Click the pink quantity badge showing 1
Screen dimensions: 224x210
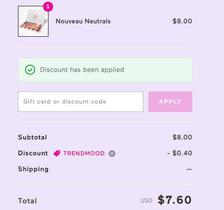click(x=48, y=7)
